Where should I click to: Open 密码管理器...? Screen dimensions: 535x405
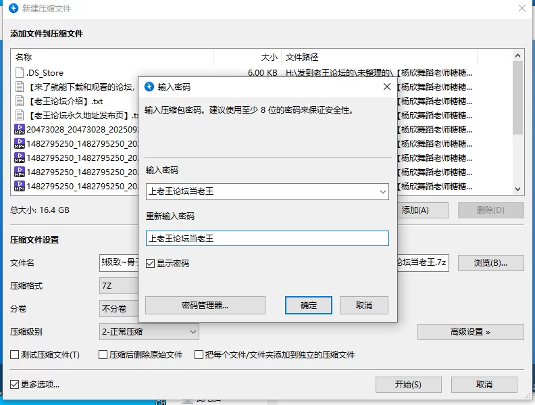tap(205, 306)
